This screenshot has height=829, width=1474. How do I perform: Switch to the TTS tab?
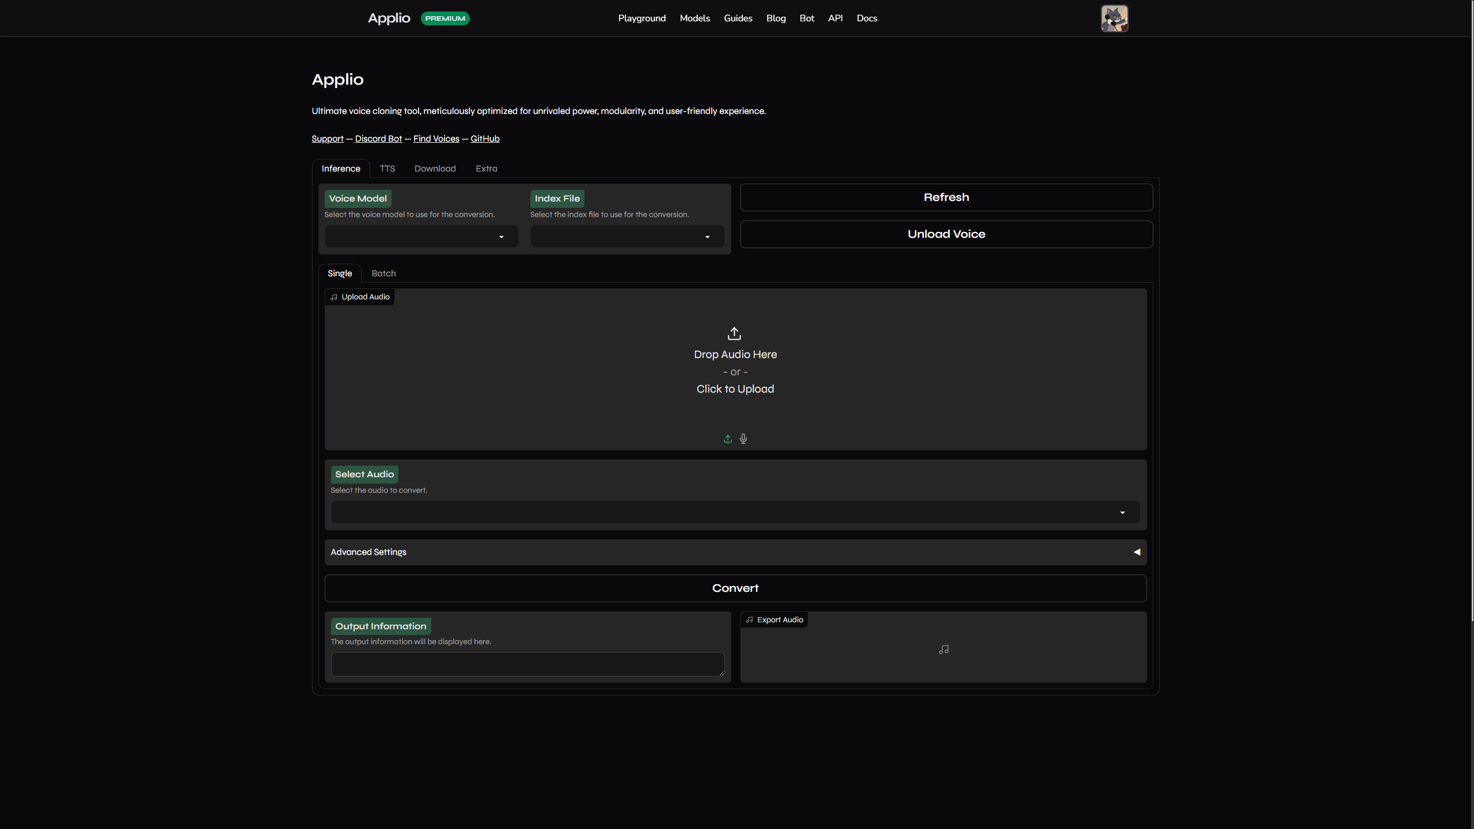[x=387, y=169]
